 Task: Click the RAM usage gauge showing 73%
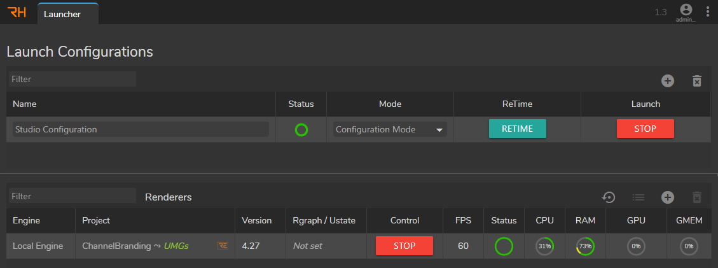tap(585, 246)
